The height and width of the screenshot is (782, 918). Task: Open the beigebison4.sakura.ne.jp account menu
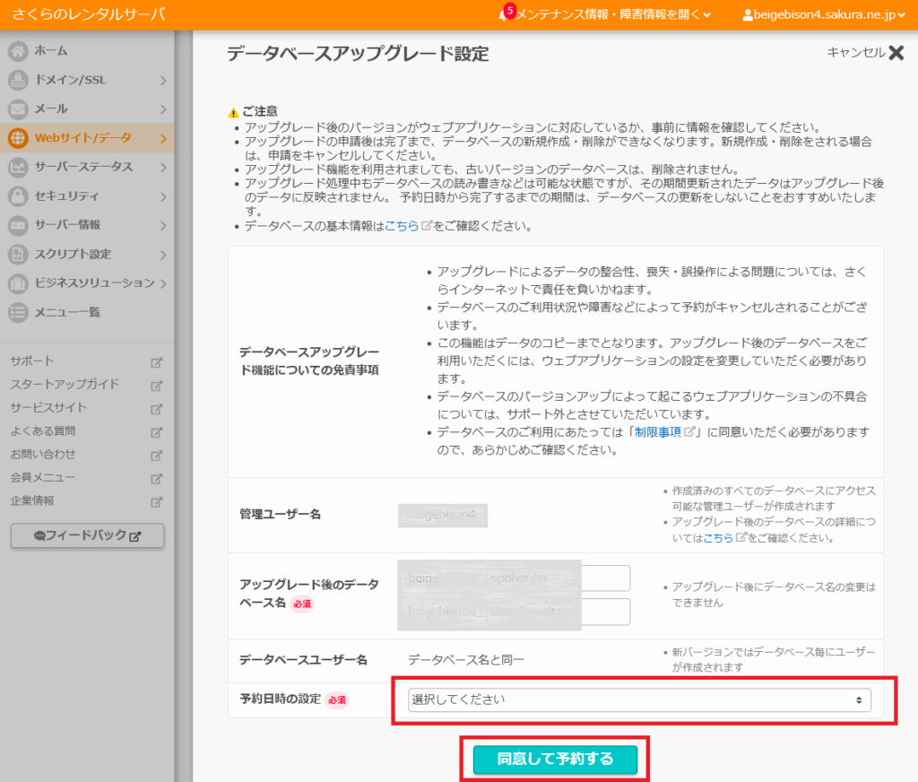[825, 14]
